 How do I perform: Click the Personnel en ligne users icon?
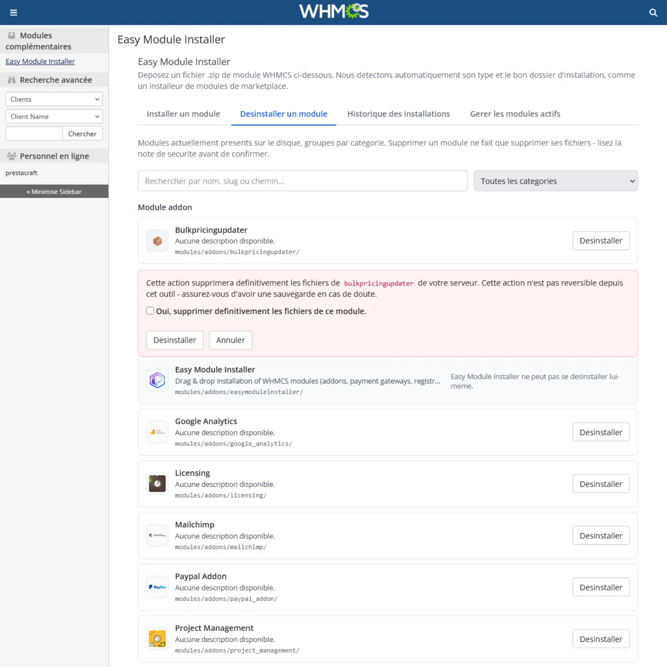(x=12, y=156)
